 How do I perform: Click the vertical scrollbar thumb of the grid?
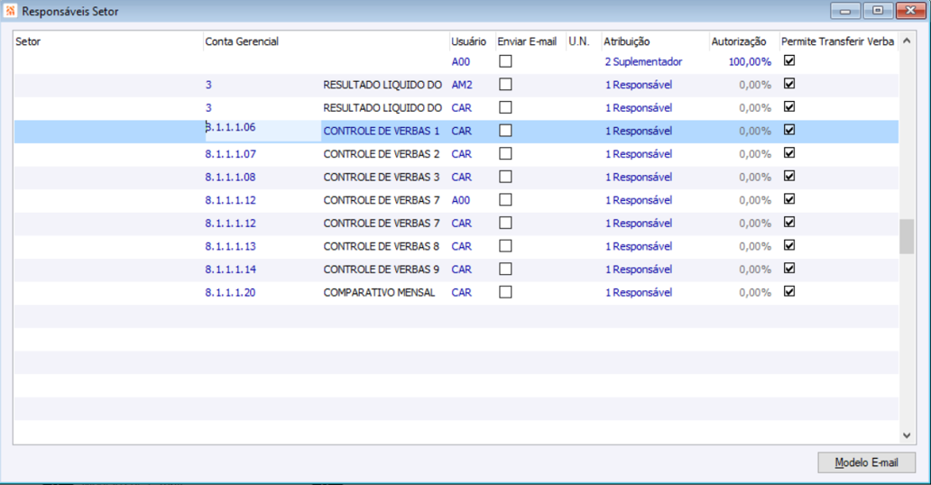tap(907, 236)
